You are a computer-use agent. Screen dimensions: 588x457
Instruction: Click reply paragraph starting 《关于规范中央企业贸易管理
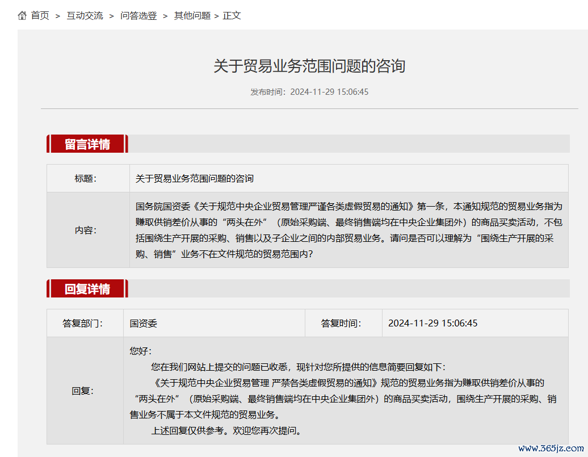343,399
